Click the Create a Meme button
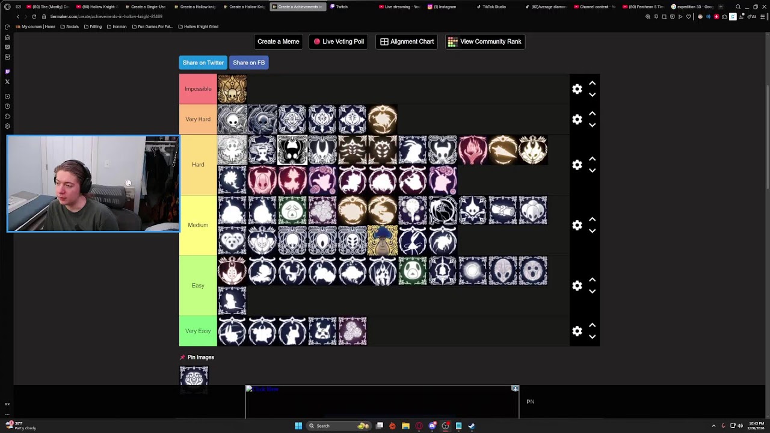 [x=278, y=41]
